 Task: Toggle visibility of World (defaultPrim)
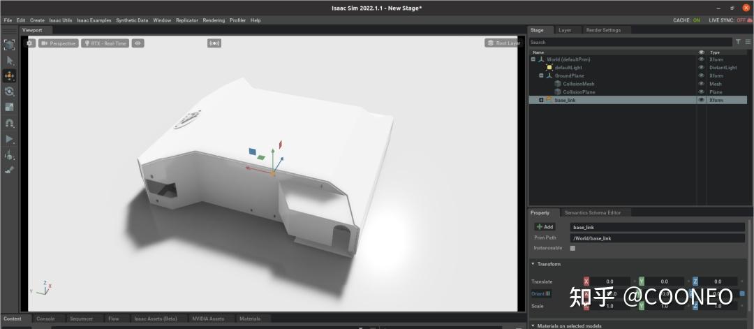point(701,59)
